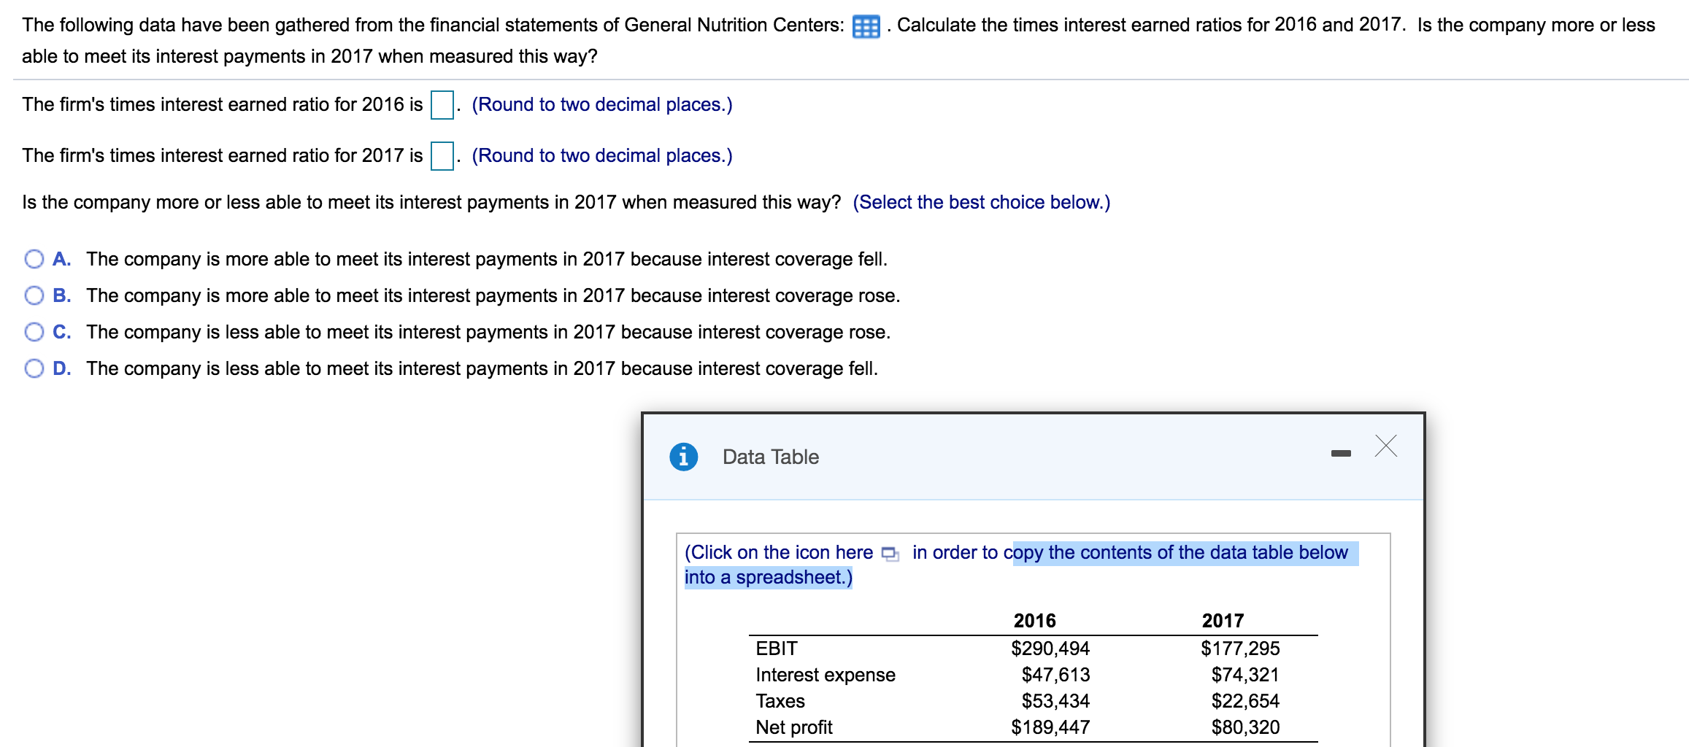1689x747 pixels.
Task: Click the copy-to-spreadsheet icon in Data Table
Action: [890, 554]
